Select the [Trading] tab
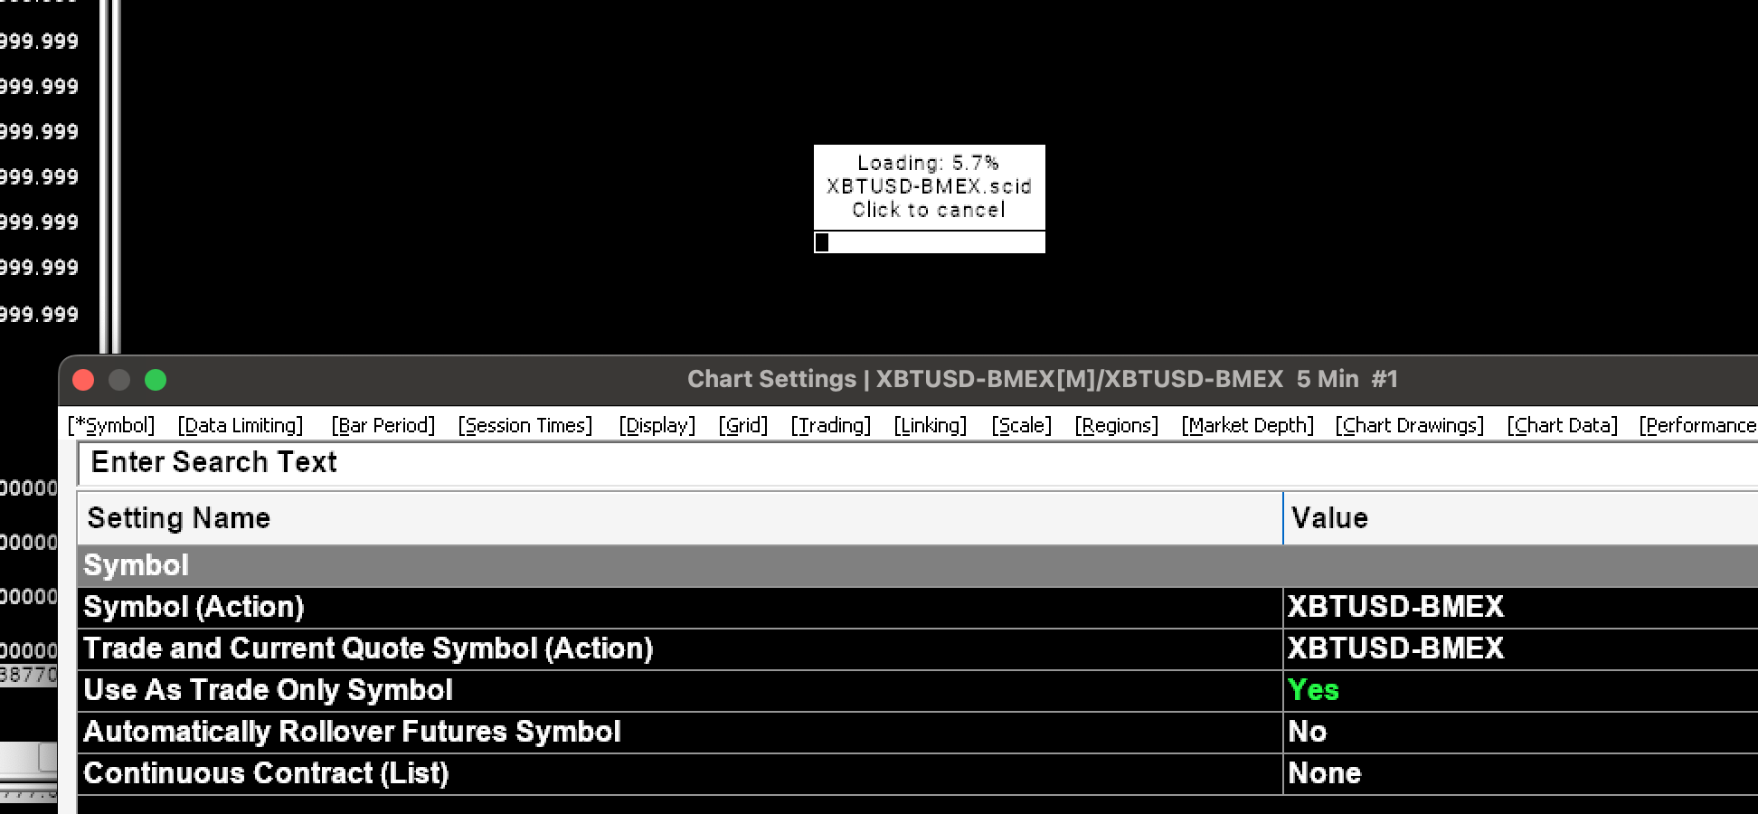 830,425
